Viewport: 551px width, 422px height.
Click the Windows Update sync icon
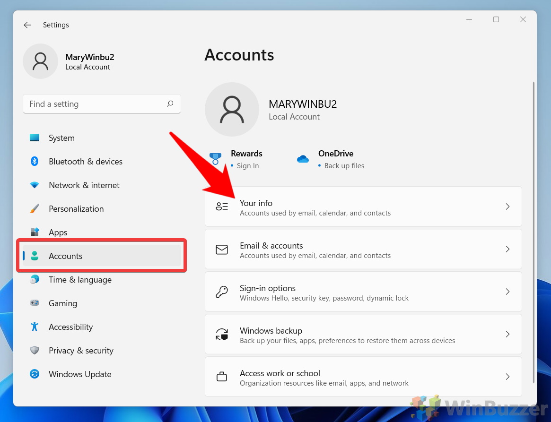click(35, 374)
